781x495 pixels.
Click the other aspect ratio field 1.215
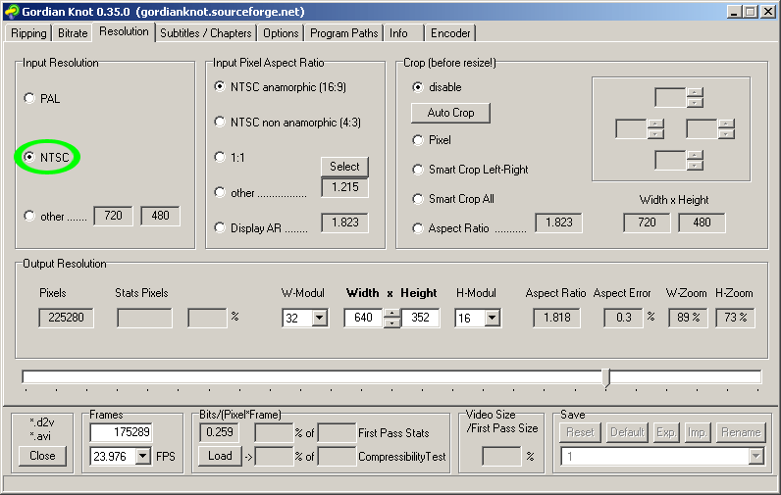344,187
